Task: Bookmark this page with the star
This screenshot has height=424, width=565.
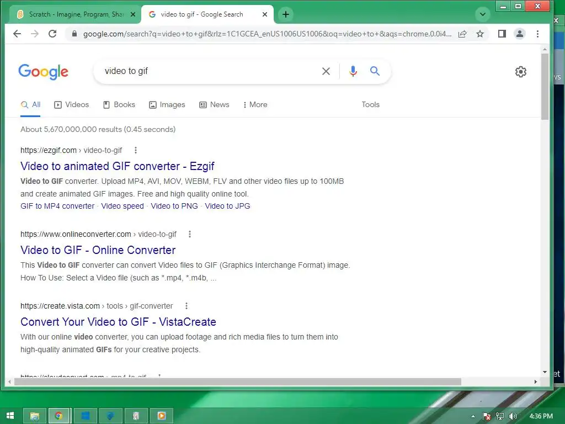Action: coord(480,34)
